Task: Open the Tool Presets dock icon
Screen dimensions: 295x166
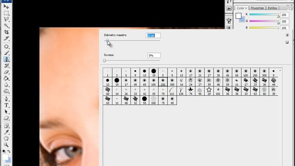Action: (x=229, y=21)
